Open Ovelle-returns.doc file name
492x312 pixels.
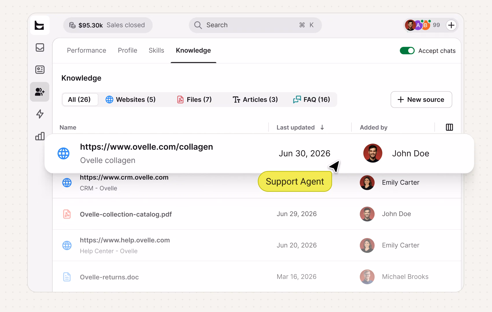pyautogui.click(x=109, y=277)
